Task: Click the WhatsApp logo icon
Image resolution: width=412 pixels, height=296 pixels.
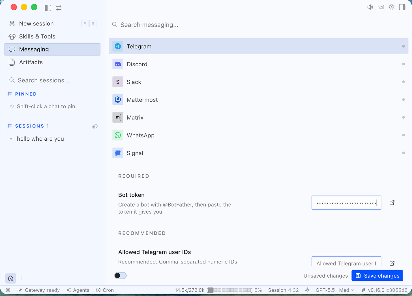Action: coord(118,135)
